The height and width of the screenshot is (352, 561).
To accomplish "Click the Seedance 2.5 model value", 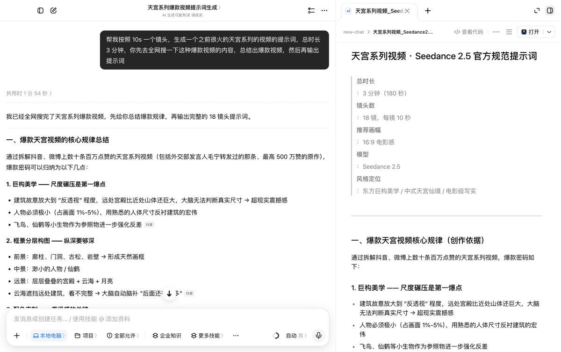I will click(x=381, y=166).
